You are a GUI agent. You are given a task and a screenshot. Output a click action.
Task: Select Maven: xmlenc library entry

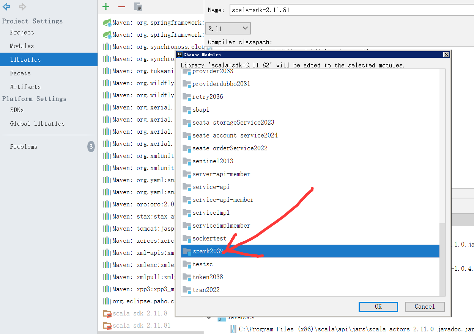[x=139, y=265]
